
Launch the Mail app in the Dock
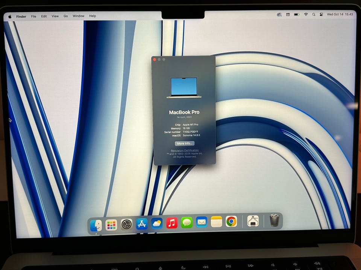pos(202,222)
